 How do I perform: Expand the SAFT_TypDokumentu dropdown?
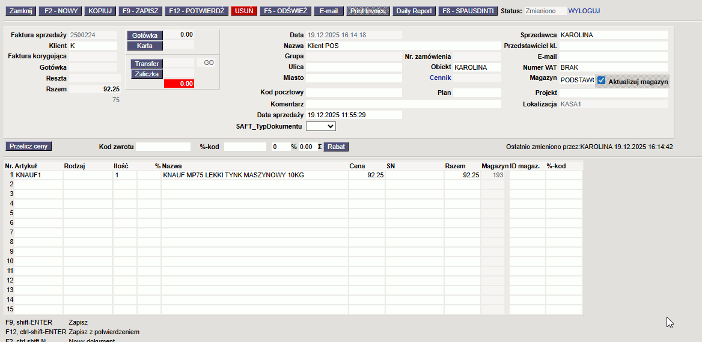pyautogui.click(x=321, y=126)
